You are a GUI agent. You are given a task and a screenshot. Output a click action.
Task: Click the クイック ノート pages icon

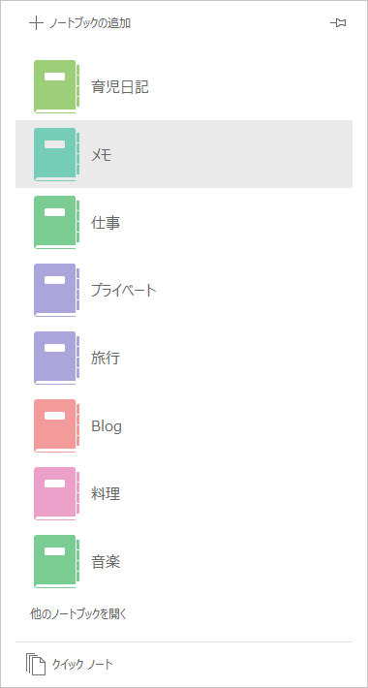[x=36, y=665]
